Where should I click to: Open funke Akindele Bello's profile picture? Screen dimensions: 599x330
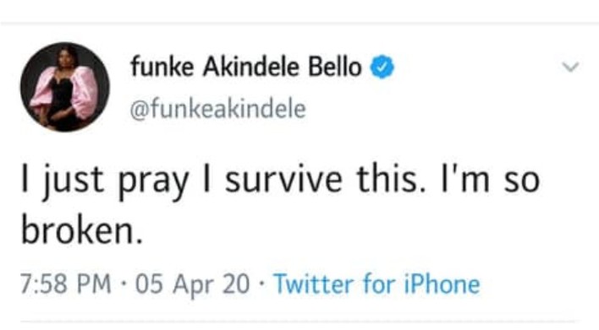tap(65, 87)
